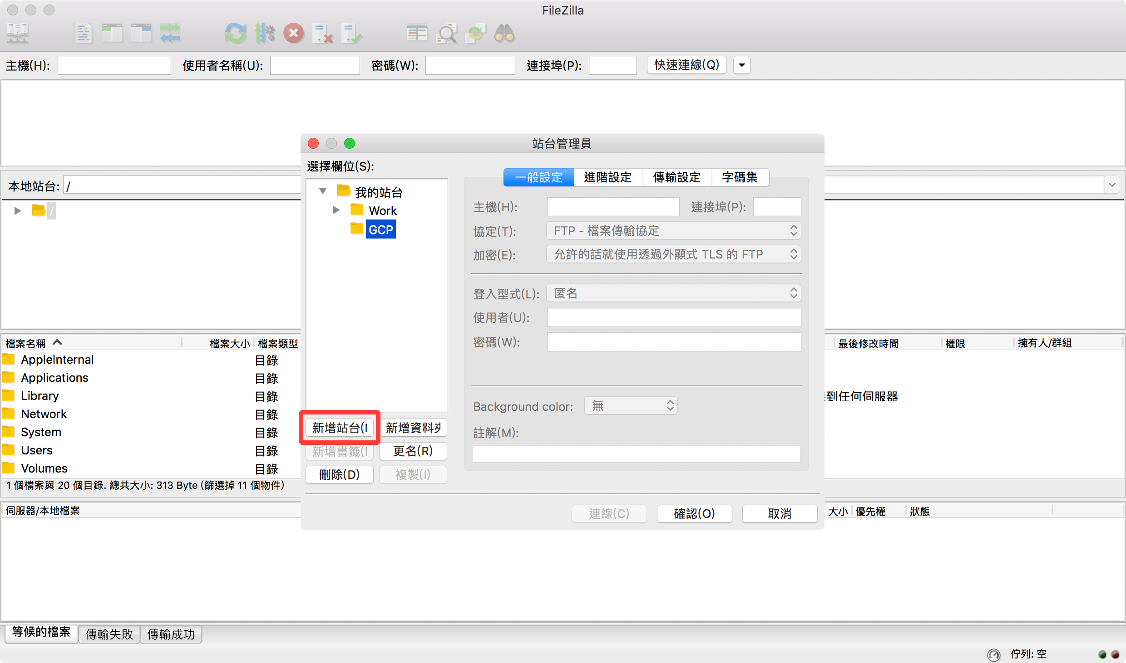The height and width of the screenshot is (663, 1126).
Task: Switch to the 傳輸失敗 queue tab
Action: 109,634
